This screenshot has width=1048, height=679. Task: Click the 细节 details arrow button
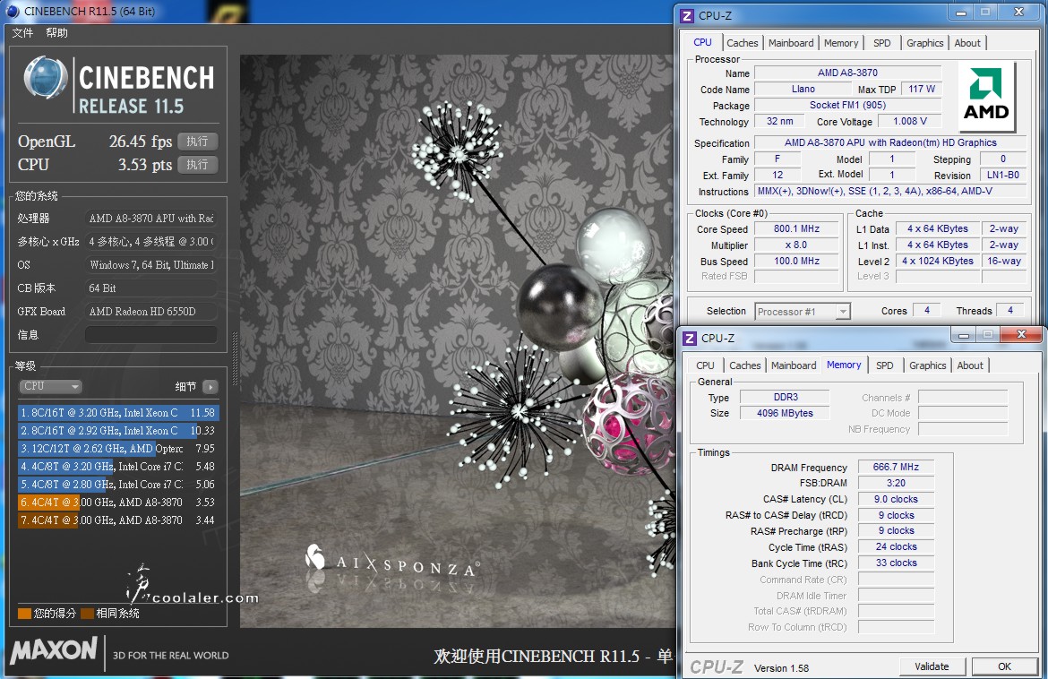coord(210,387)
